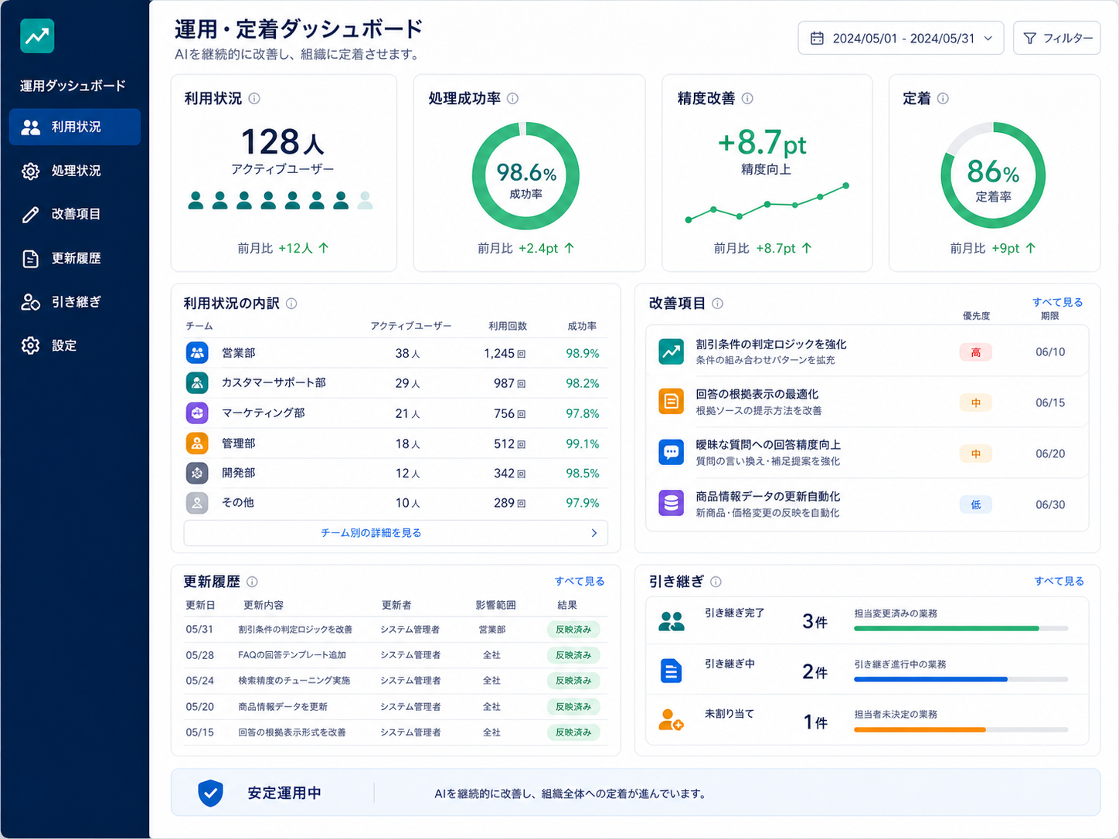
Task: Click the green chart logo in sidebar
Action: tap(37, 36)
